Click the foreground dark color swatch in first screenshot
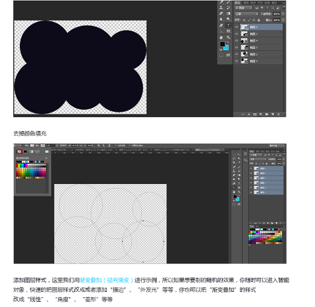 pyautogui.click(x=222, y=44)
